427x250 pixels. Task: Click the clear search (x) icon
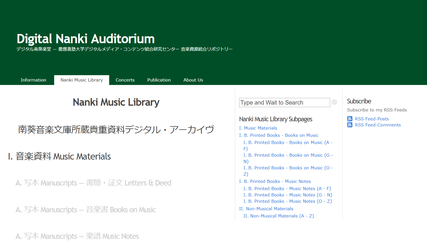pos(334,102)
